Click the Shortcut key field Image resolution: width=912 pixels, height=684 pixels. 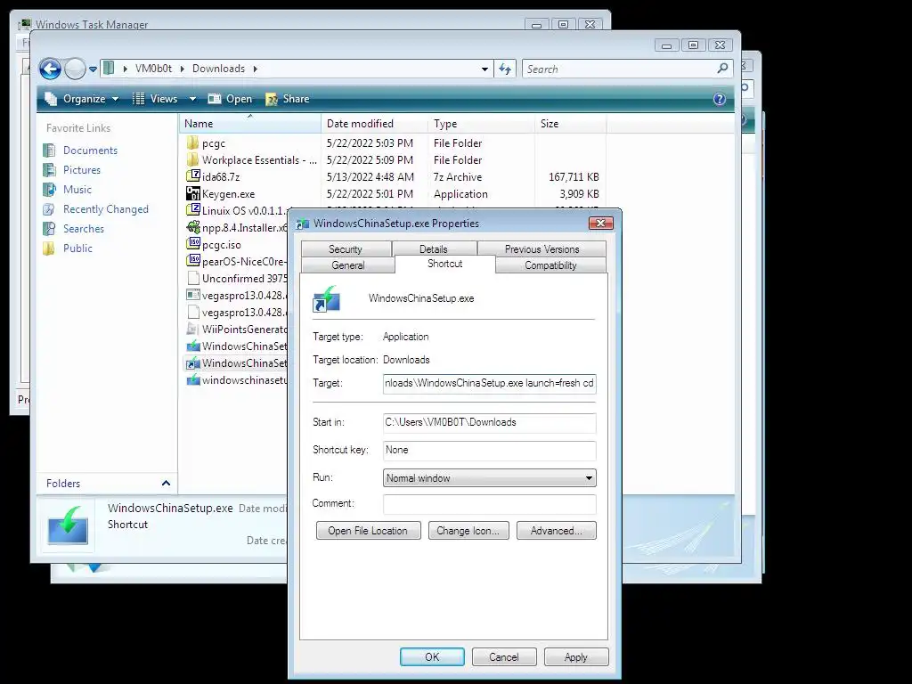point(489,450)
